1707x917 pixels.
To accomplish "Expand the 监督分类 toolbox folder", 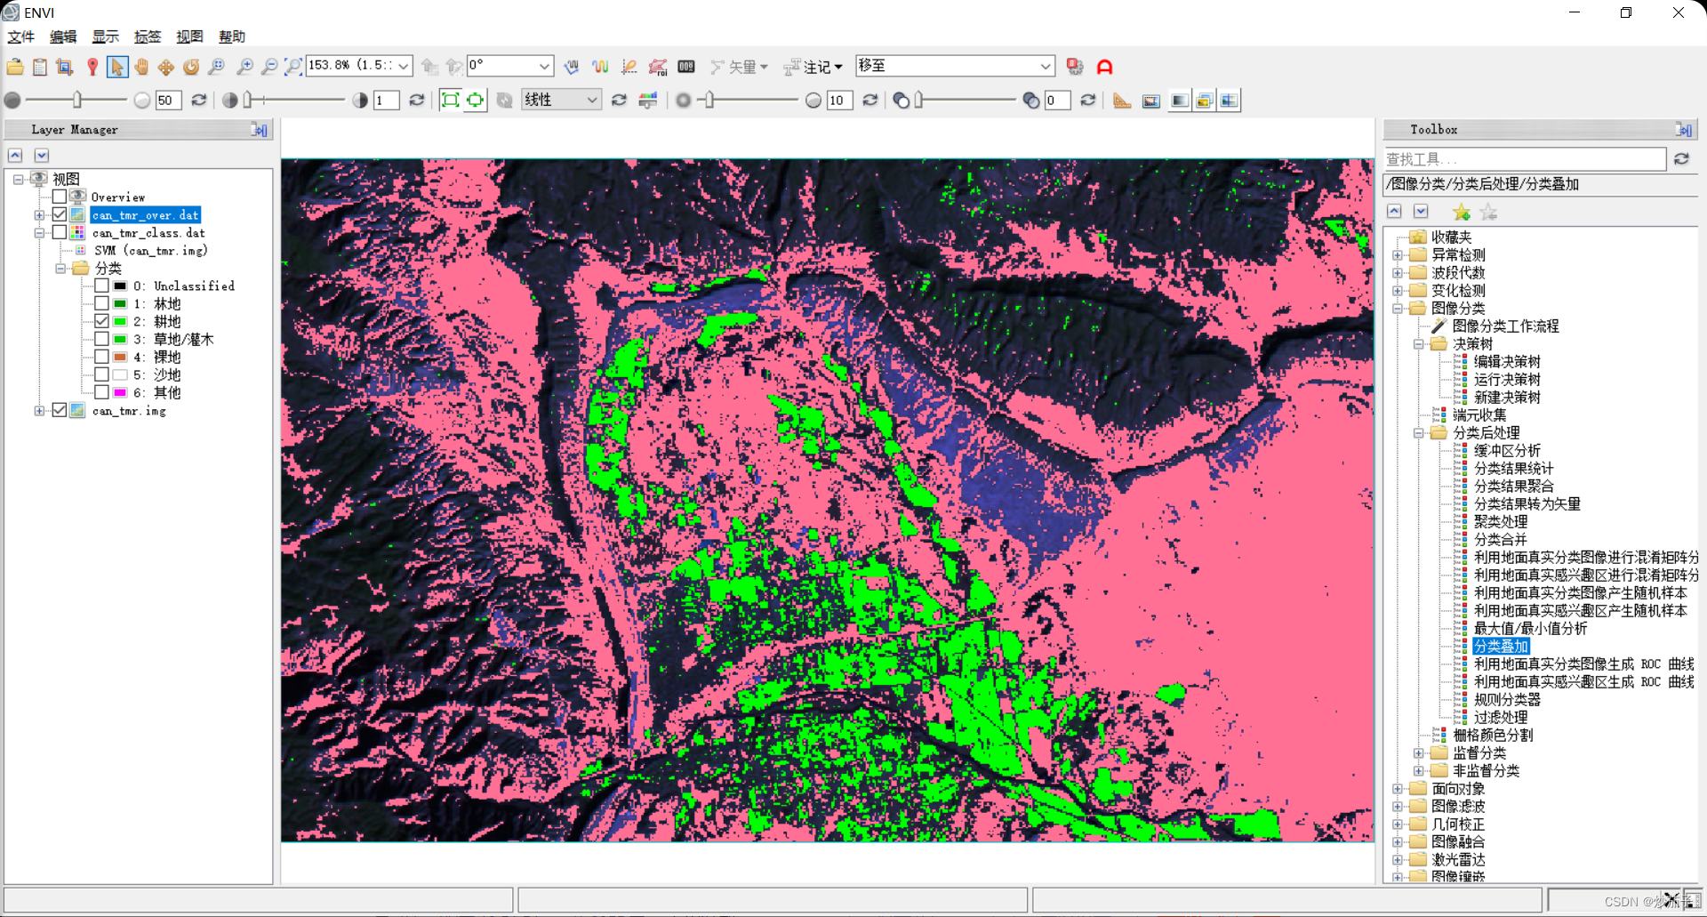I will (1419, 753).
